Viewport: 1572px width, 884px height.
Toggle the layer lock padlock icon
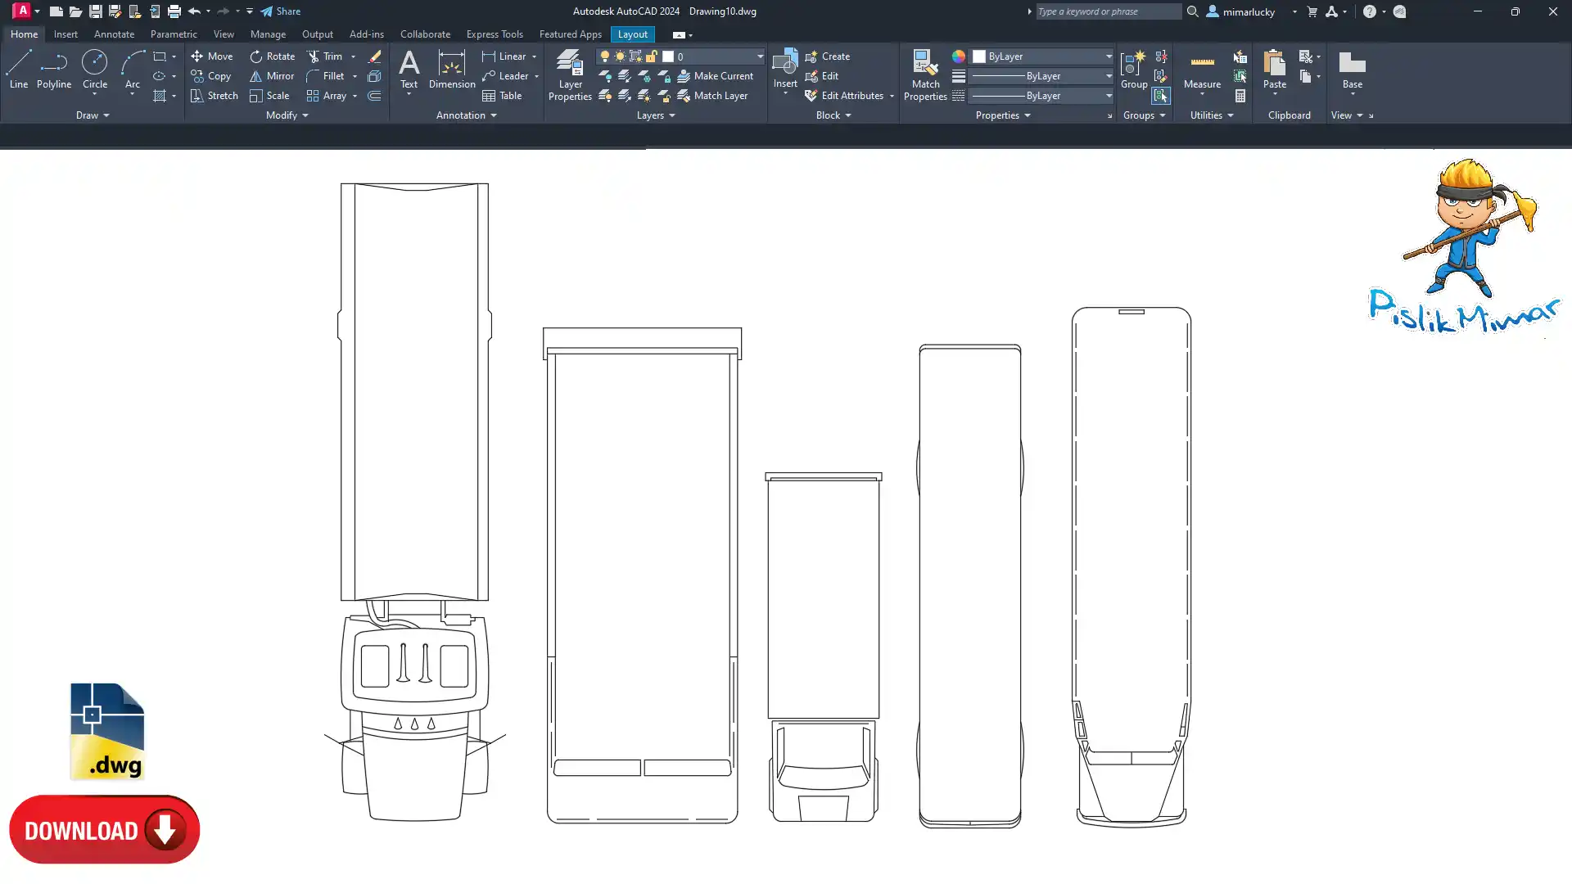652,56
